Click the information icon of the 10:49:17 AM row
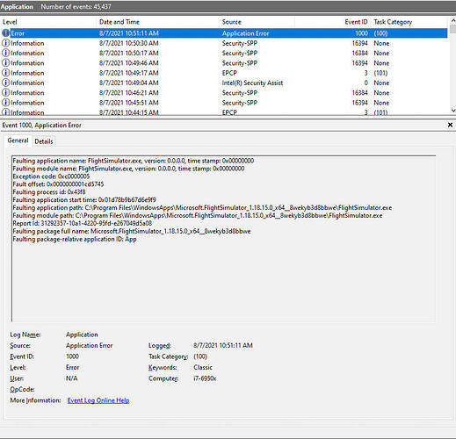456x439 pixels. [5, 73]
